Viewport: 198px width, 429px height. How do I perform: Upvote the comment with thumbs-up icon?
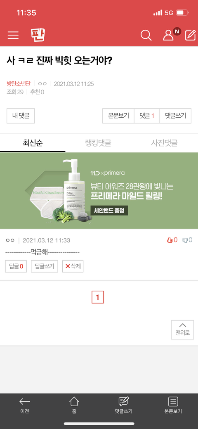(x=172, y=240)
